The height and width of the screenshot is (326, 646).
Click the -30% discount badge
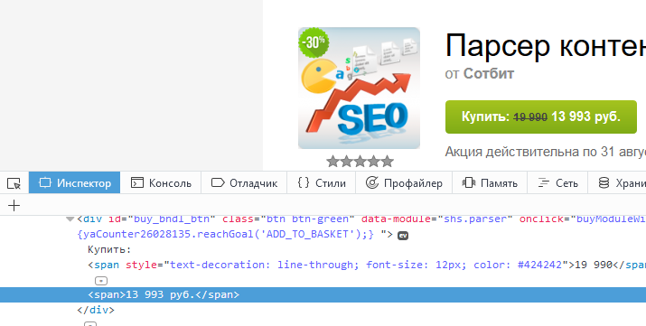click(314, 42)
